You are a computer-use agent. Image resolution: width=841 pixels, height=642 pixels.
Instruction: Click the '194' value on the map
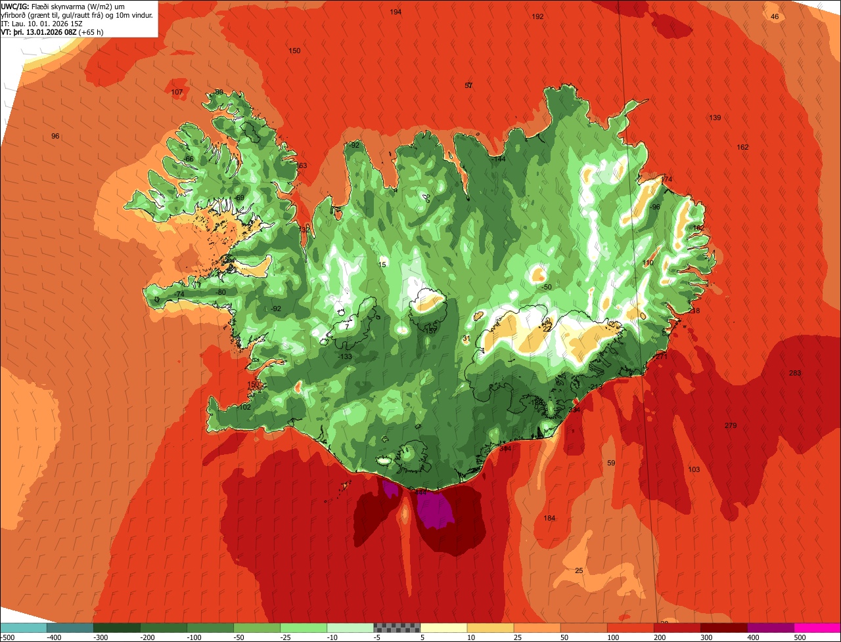pos(396,12)
